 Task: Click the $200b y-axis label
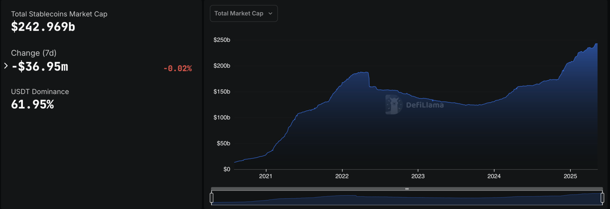222,66
